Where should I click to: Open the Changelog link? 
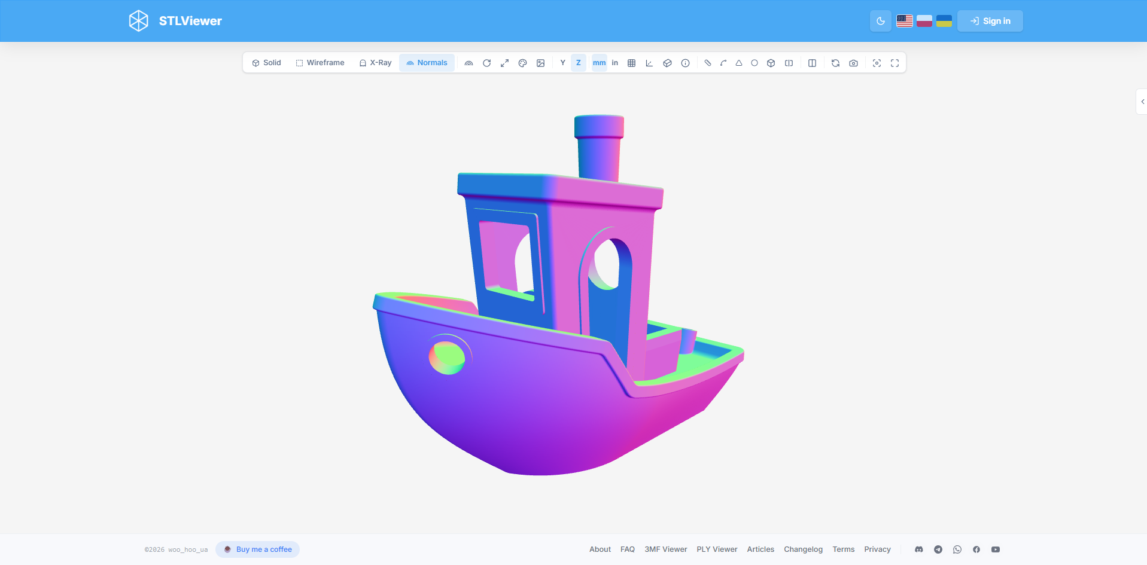tap(803, 549)
